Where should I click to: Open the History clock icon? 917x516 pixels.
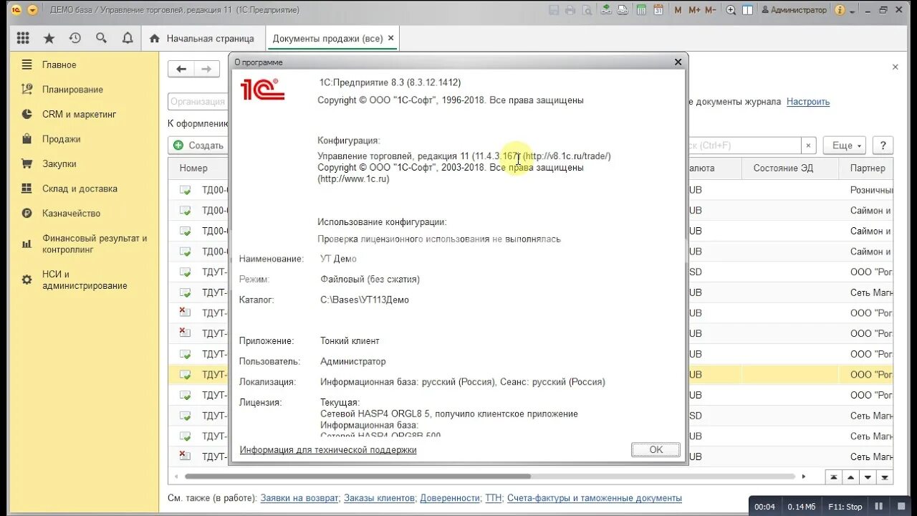click(x=75, y=38)
